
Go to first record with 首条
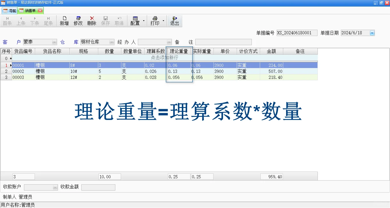coord(7,21)
